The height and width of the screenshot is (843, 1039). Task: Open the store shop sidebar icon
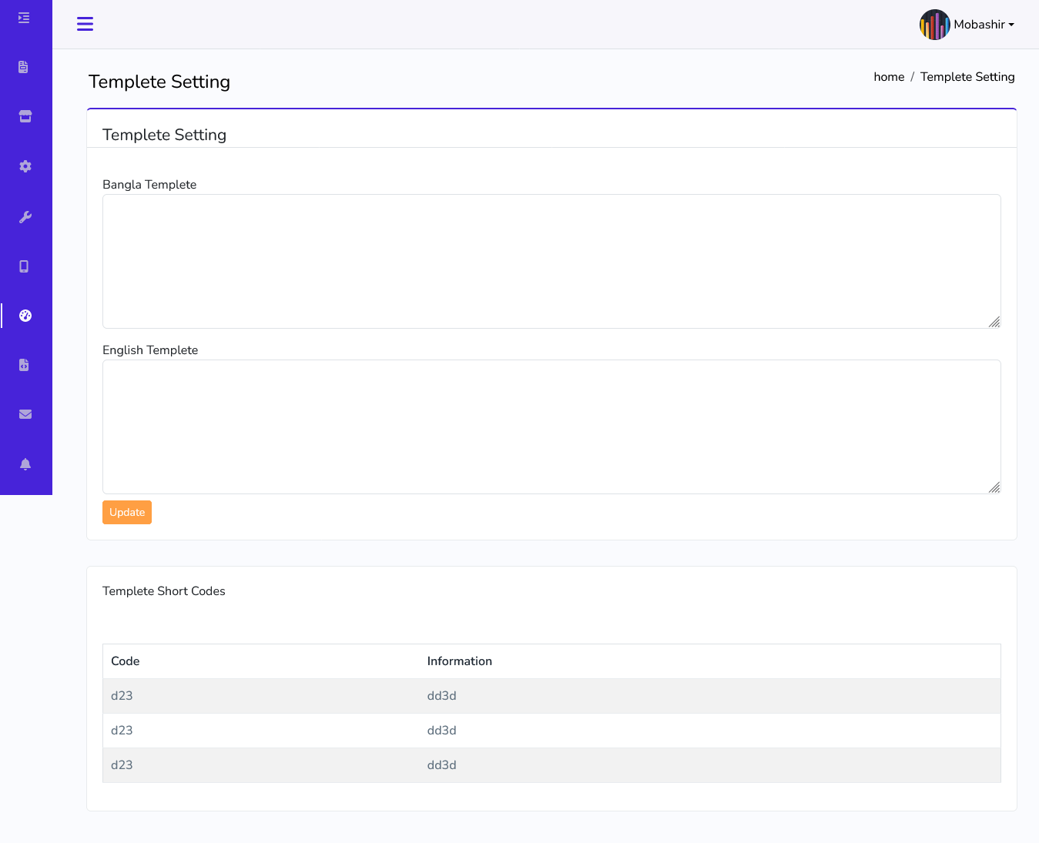pyautogui.click(x=25, y=116)
